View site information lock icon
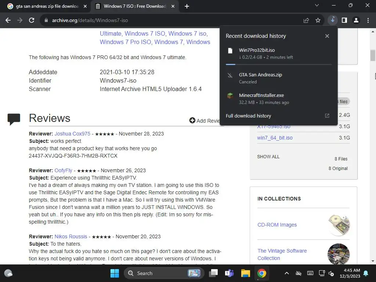The height and width of the screenshot is (282, 376). pos(46,21)
